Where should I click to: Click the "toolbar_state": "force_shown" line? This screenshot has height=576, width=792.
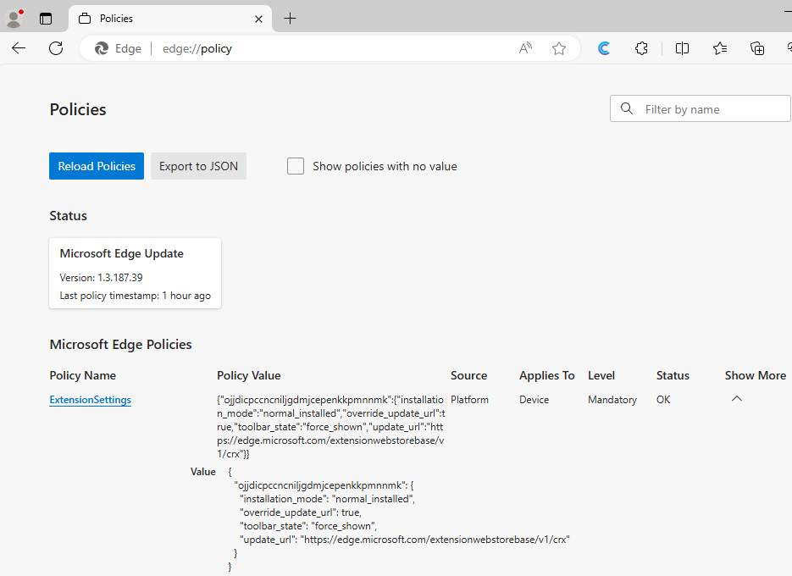pyautogui.click(x=308, y=526)
